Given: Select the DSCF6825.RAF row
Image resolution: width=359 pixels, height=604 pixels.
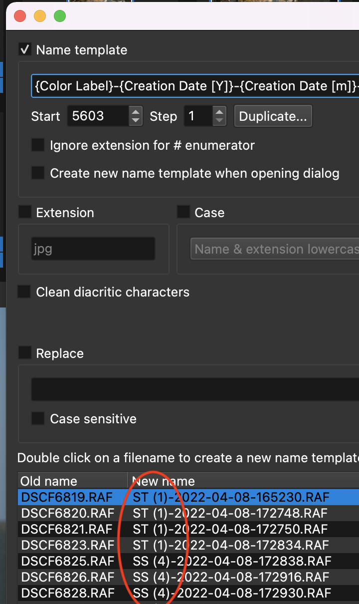Looking at the screenshot, I should coord(67,561).
